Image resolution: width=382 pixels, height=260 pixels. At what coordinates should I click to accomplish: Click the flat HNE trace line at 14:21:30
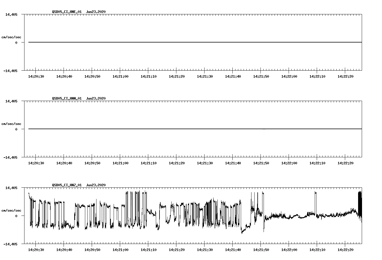pyautogui.click(x=205, y=42)
